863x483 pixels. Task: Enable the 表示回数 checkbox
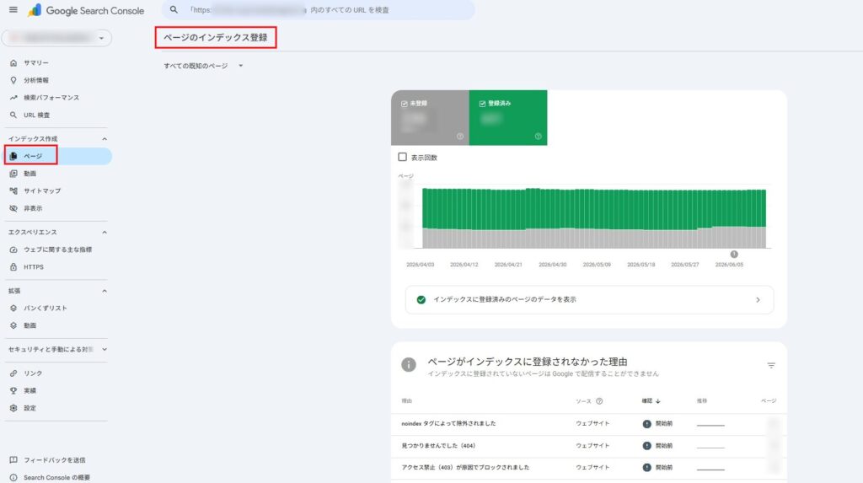pyautogui.click(x=402, y=157)
